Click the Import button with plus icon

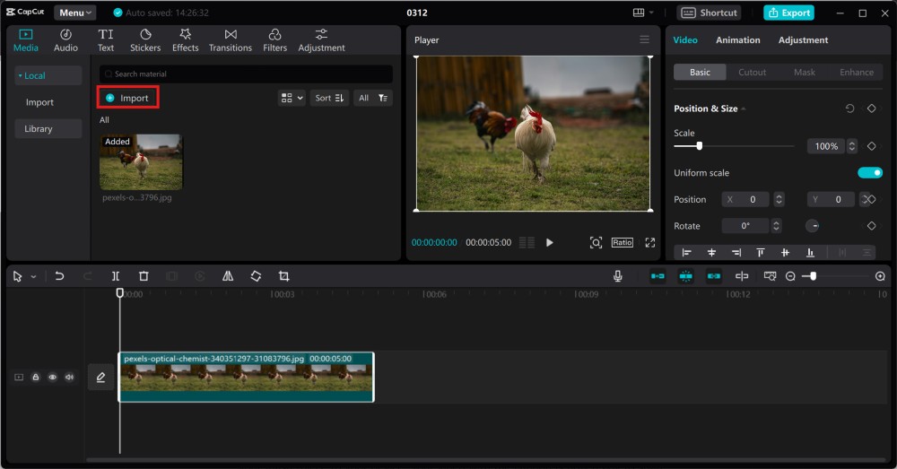(127, 98)
